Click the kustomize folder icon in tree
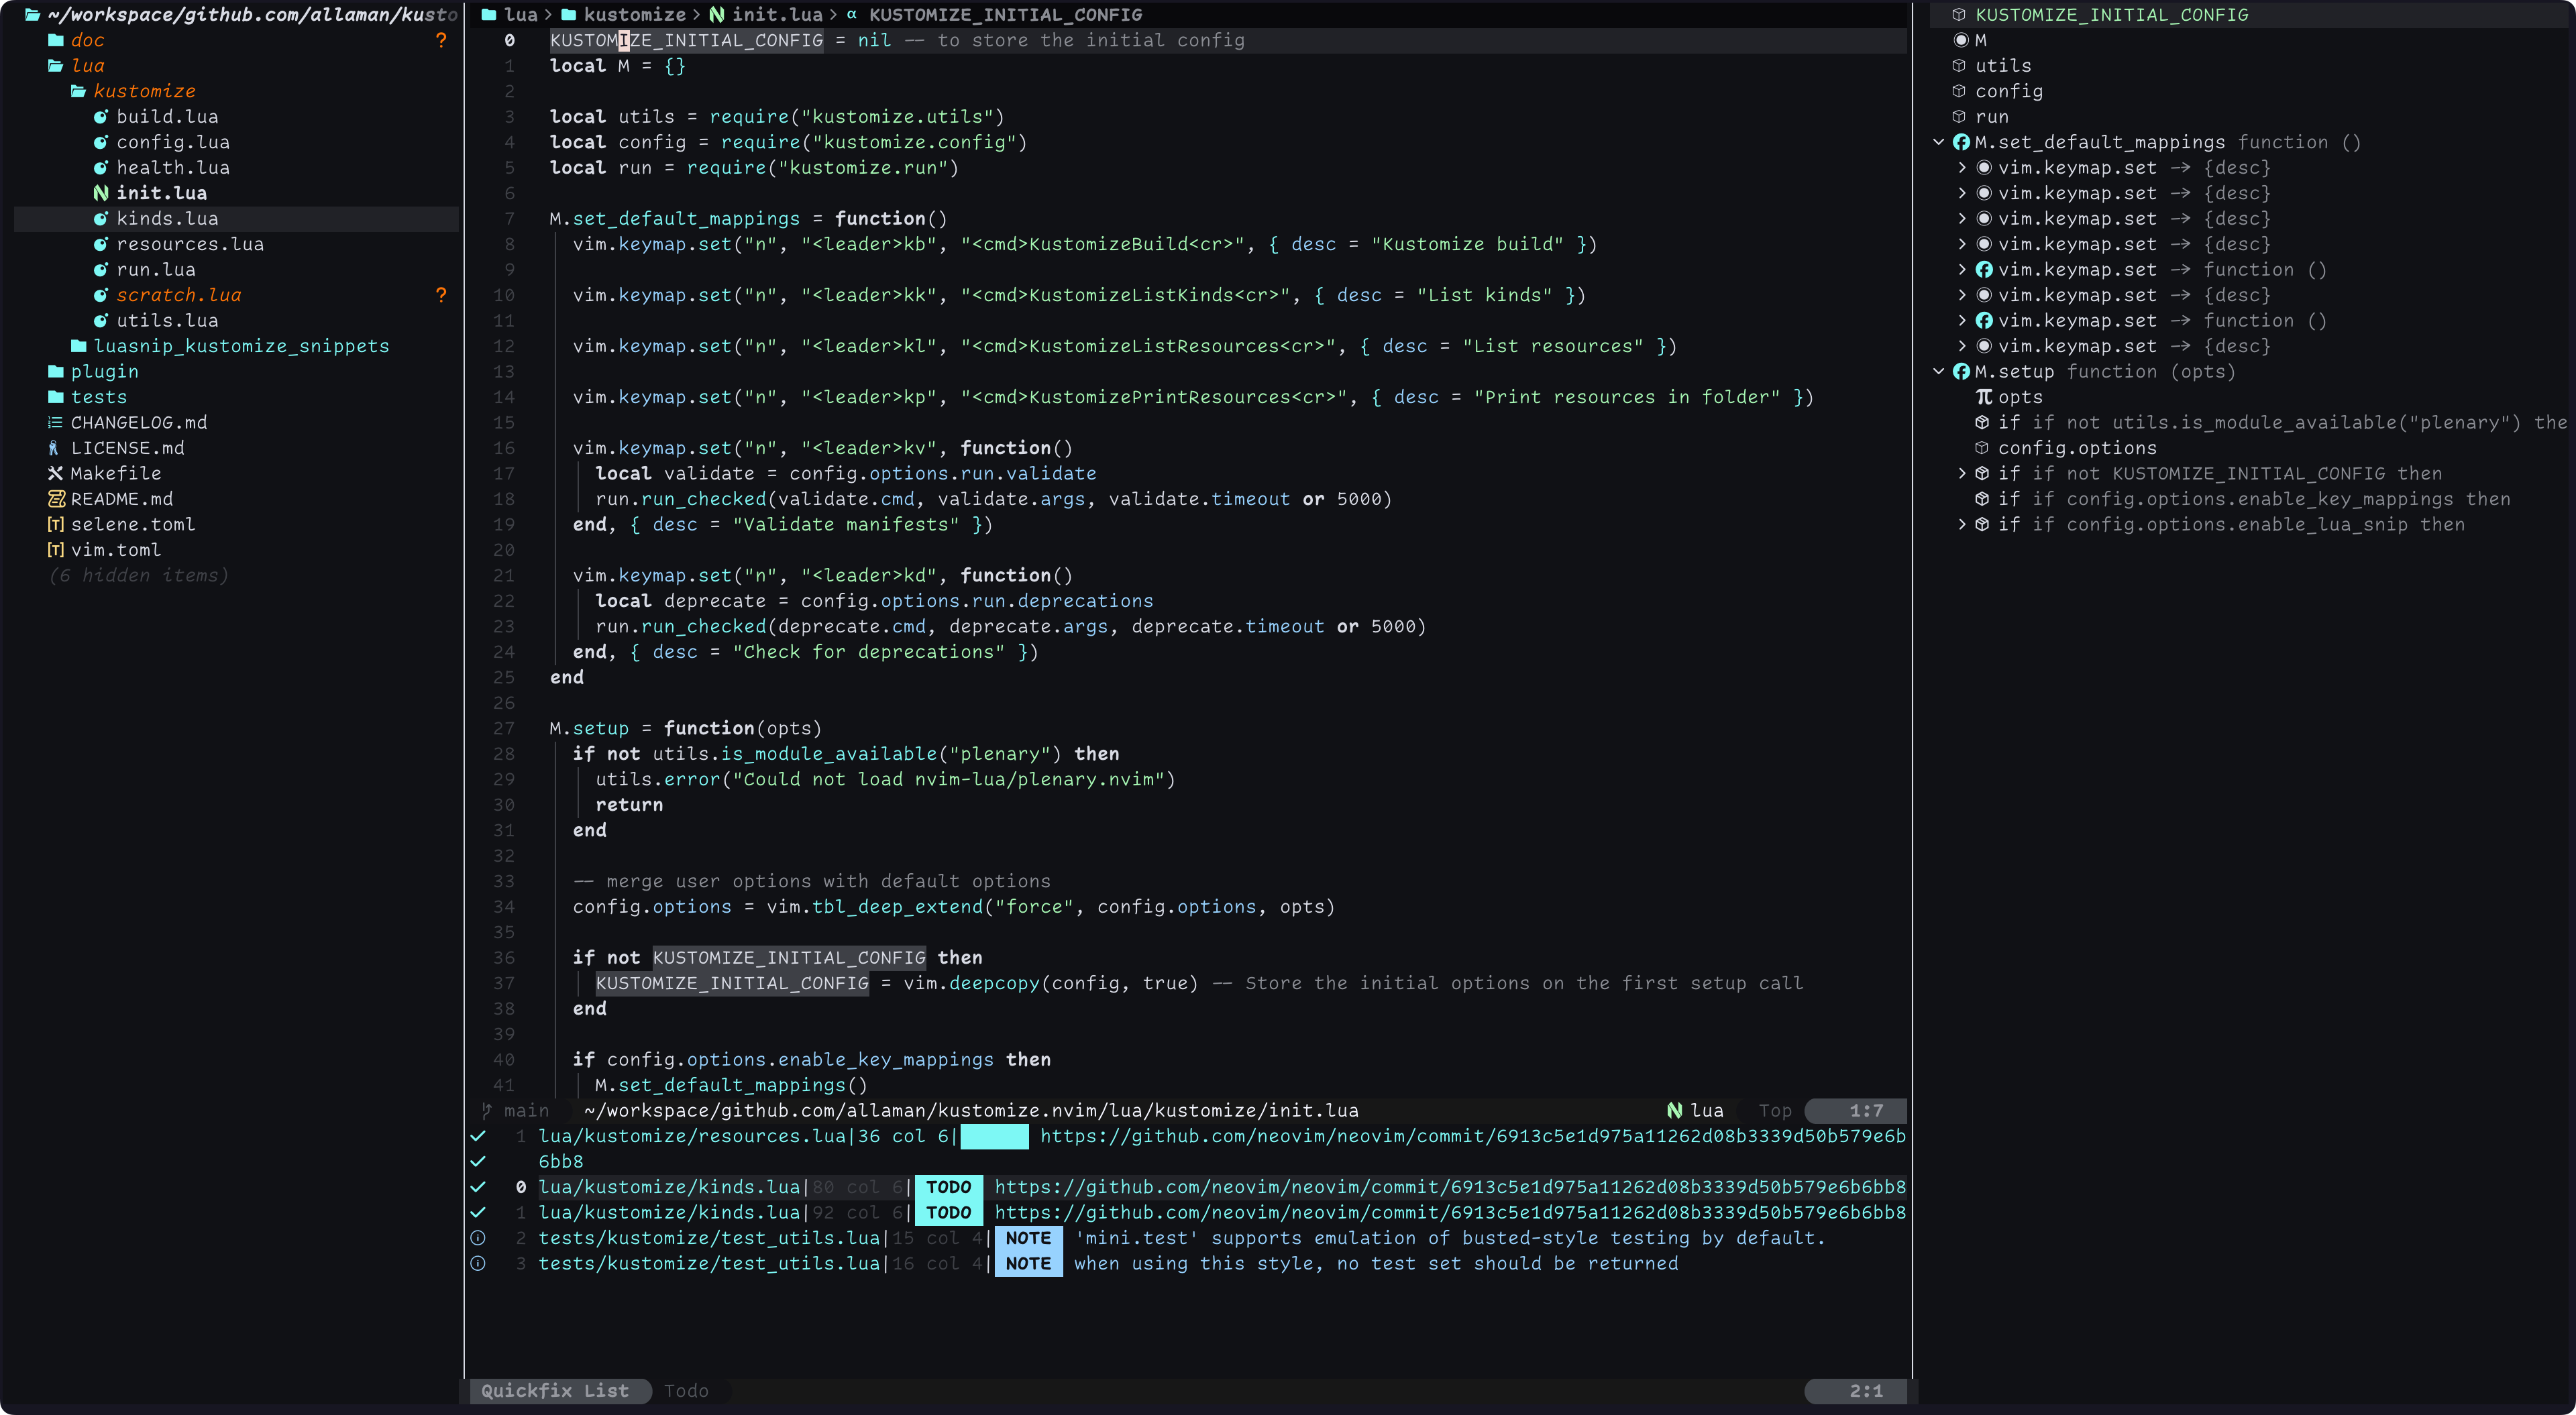Viewport: 2576px width, 1415px height. [x=79, y=91]
